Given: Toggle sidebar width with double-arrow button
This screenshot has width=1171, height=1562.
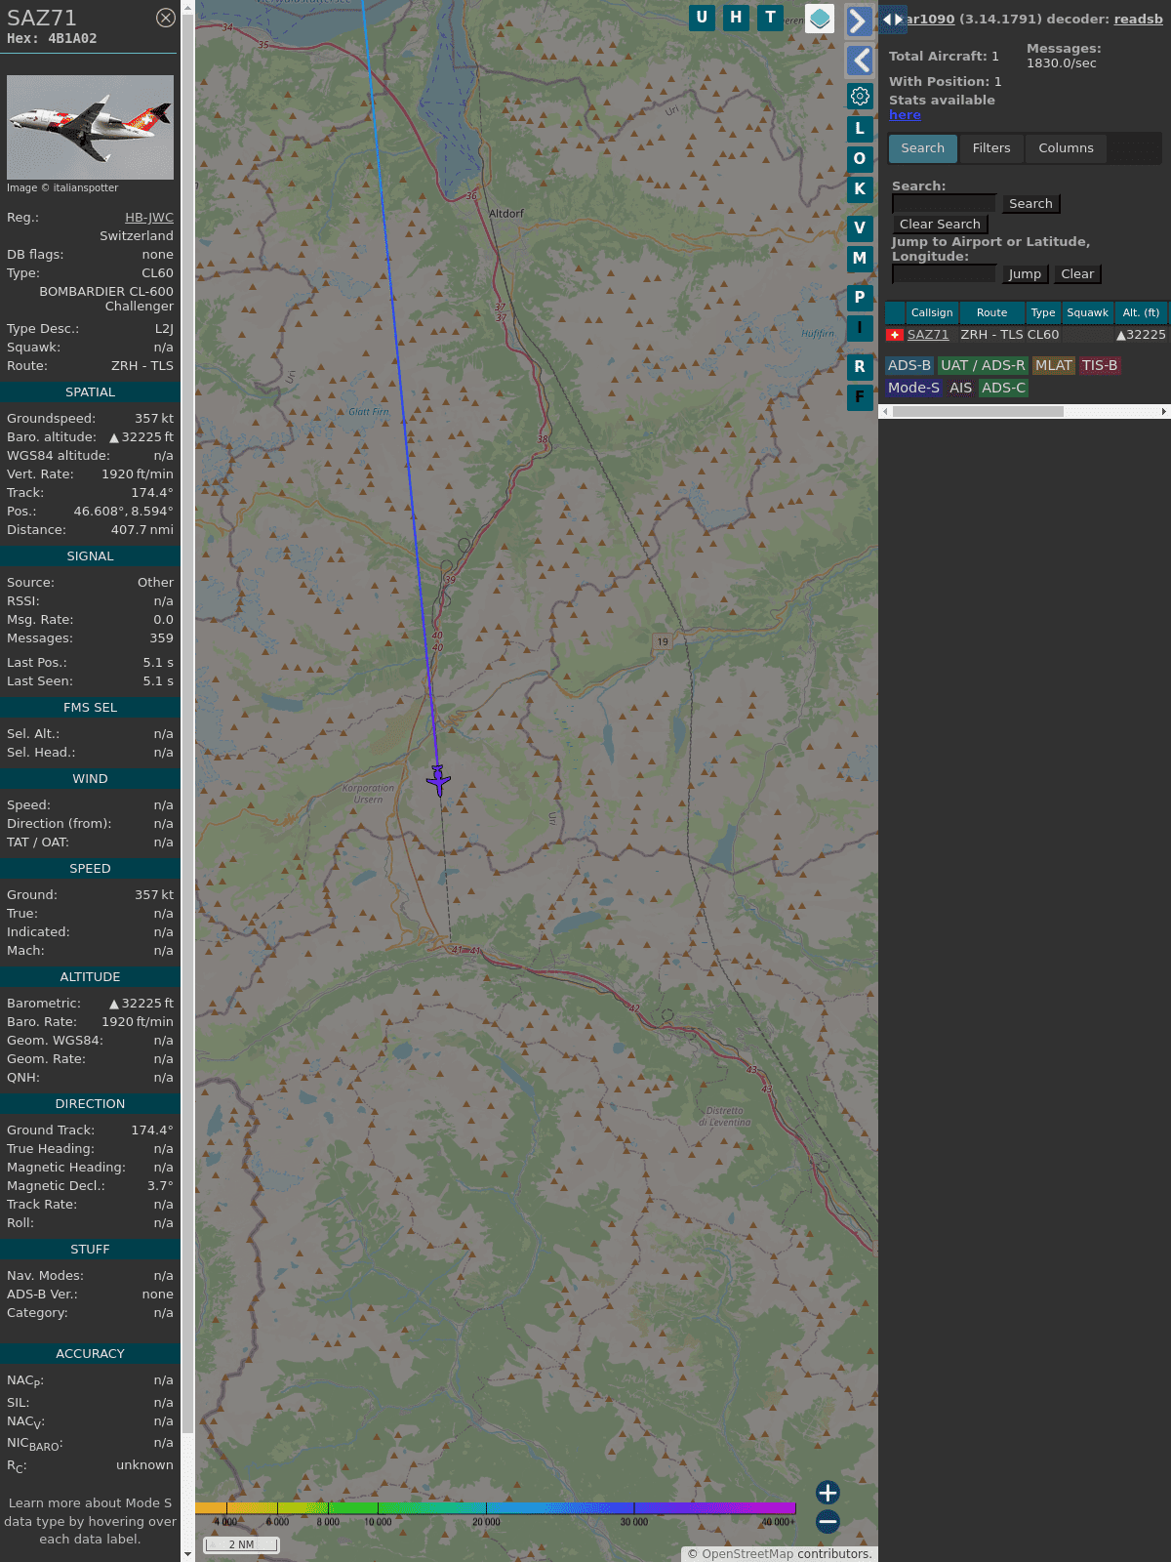Looking at the screenshot, I should (892, 20).
